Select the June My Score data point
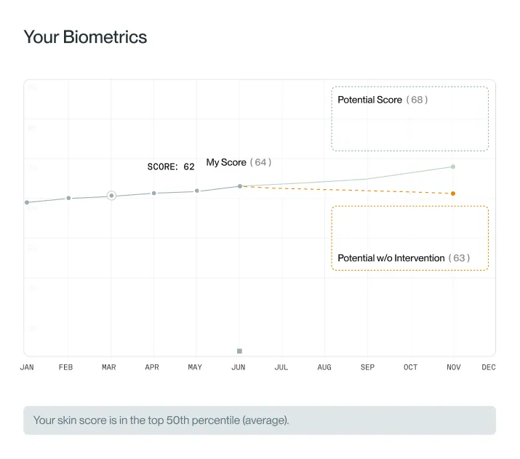Screen dimensions: 520x459 (x=240, y=186)
